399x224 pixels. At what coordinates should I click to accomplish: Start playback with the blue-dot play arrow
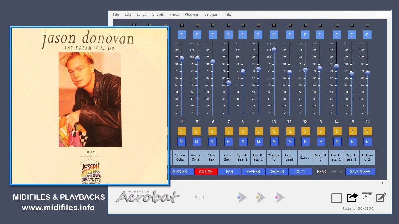242,197
